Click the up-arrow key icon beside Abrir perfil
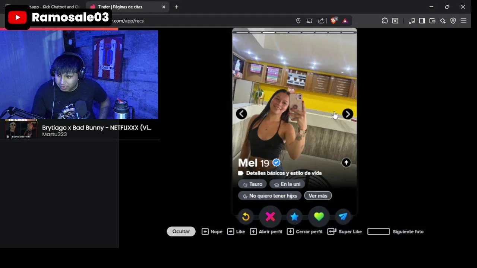Viewport: 477px width, 268px height. (x=253, y=232)
